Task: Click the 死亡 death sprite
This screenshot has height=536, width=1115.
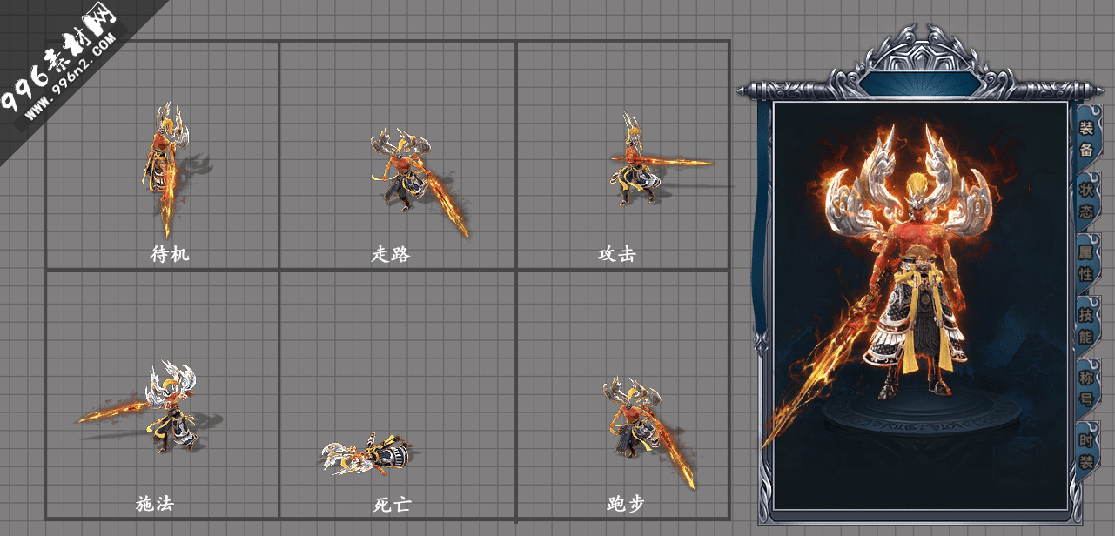Action: pyautogui.click(x=366, y=453)
